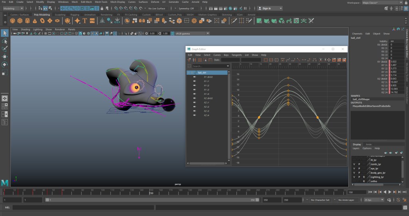Activate Paint Selection tool in toolbox
Viewport: 409px width, 216px height.
4,49
